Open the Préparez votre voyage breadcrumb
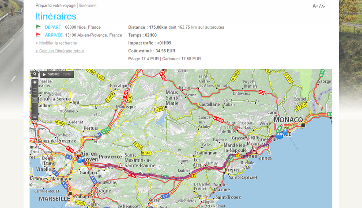Viewport: 362px width, 208px height. [x=55, y=6]
